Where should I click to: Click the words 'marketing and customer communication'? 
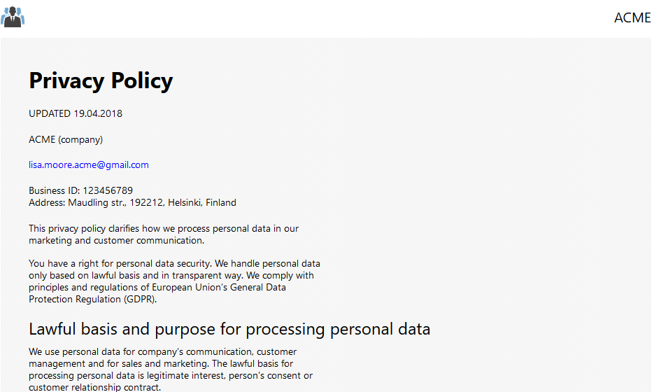[115, 241]
